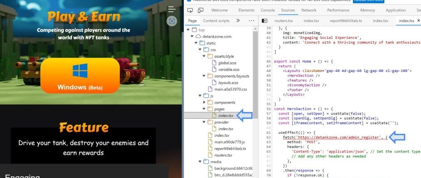Screen dimensions: 421x178
Task: Collapse the components/layouts folder
Action: pyautogui.click(x=204, y=76)
